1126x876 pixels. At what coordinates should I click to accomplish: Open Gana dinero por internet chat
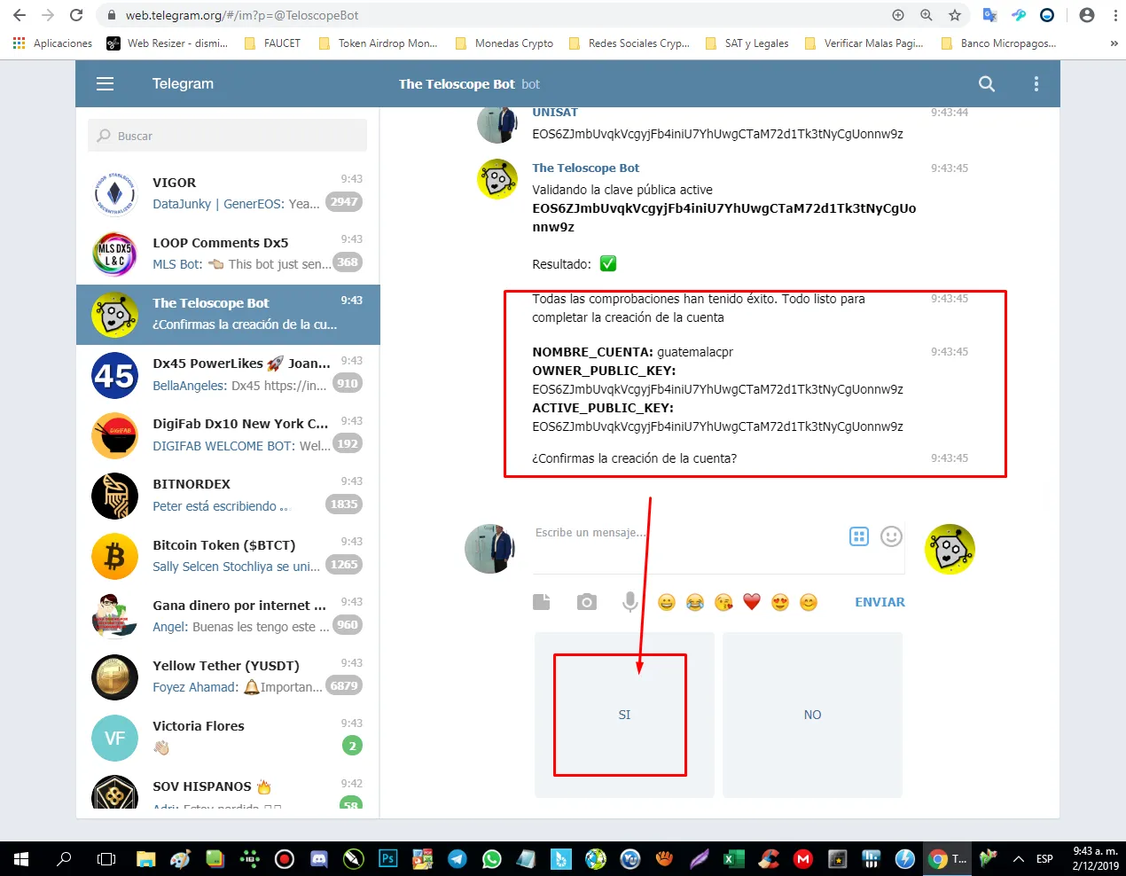tap(228, 615)
